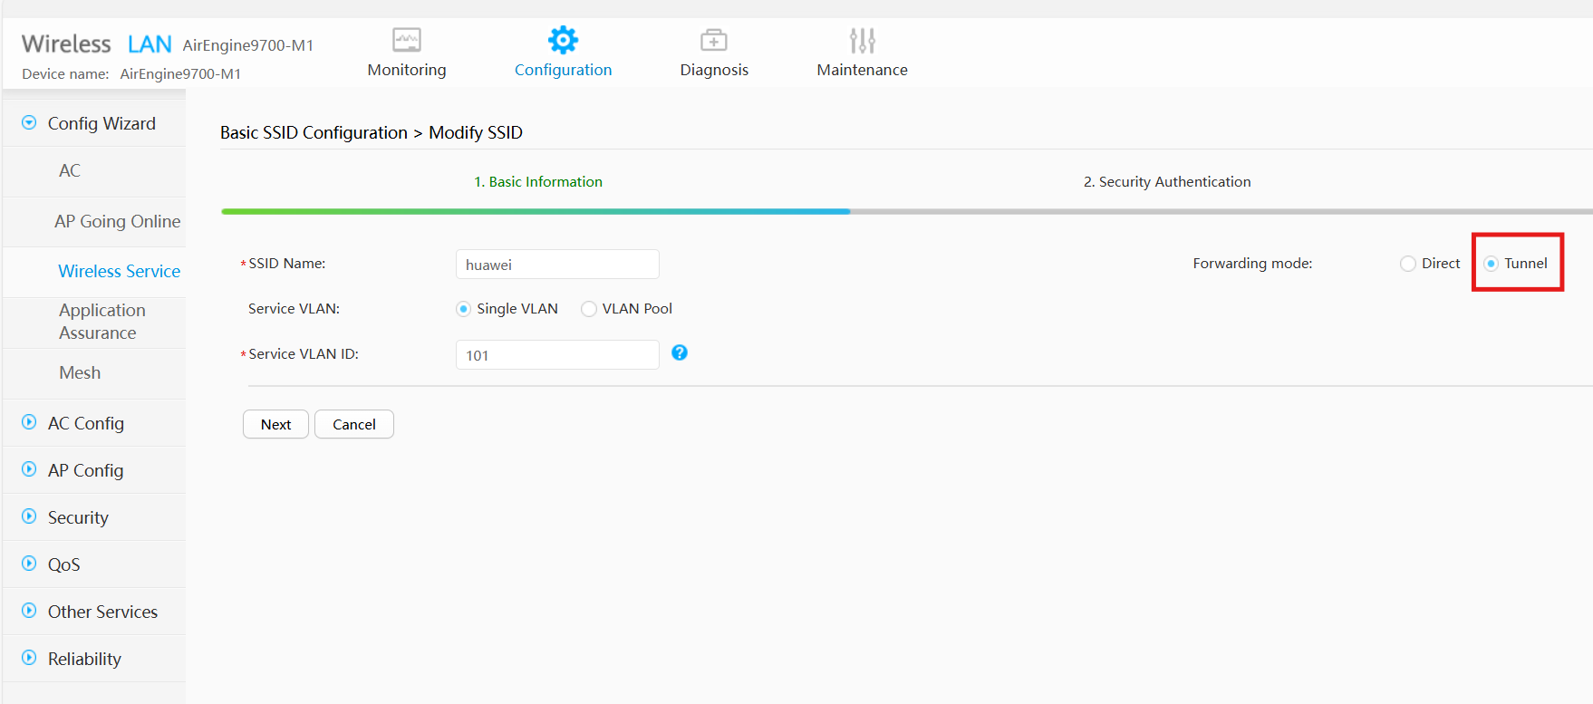1593x704 pixels.
Task: Select Tunnel forwarding mode
Action: pos(1492,264)
